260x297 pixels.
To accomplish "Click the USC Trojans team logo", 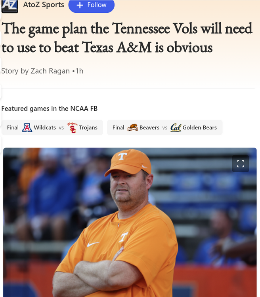I will (72, 128).
